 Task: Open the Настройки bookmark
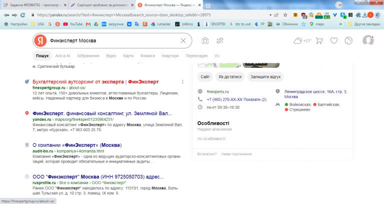pos(15,24)
